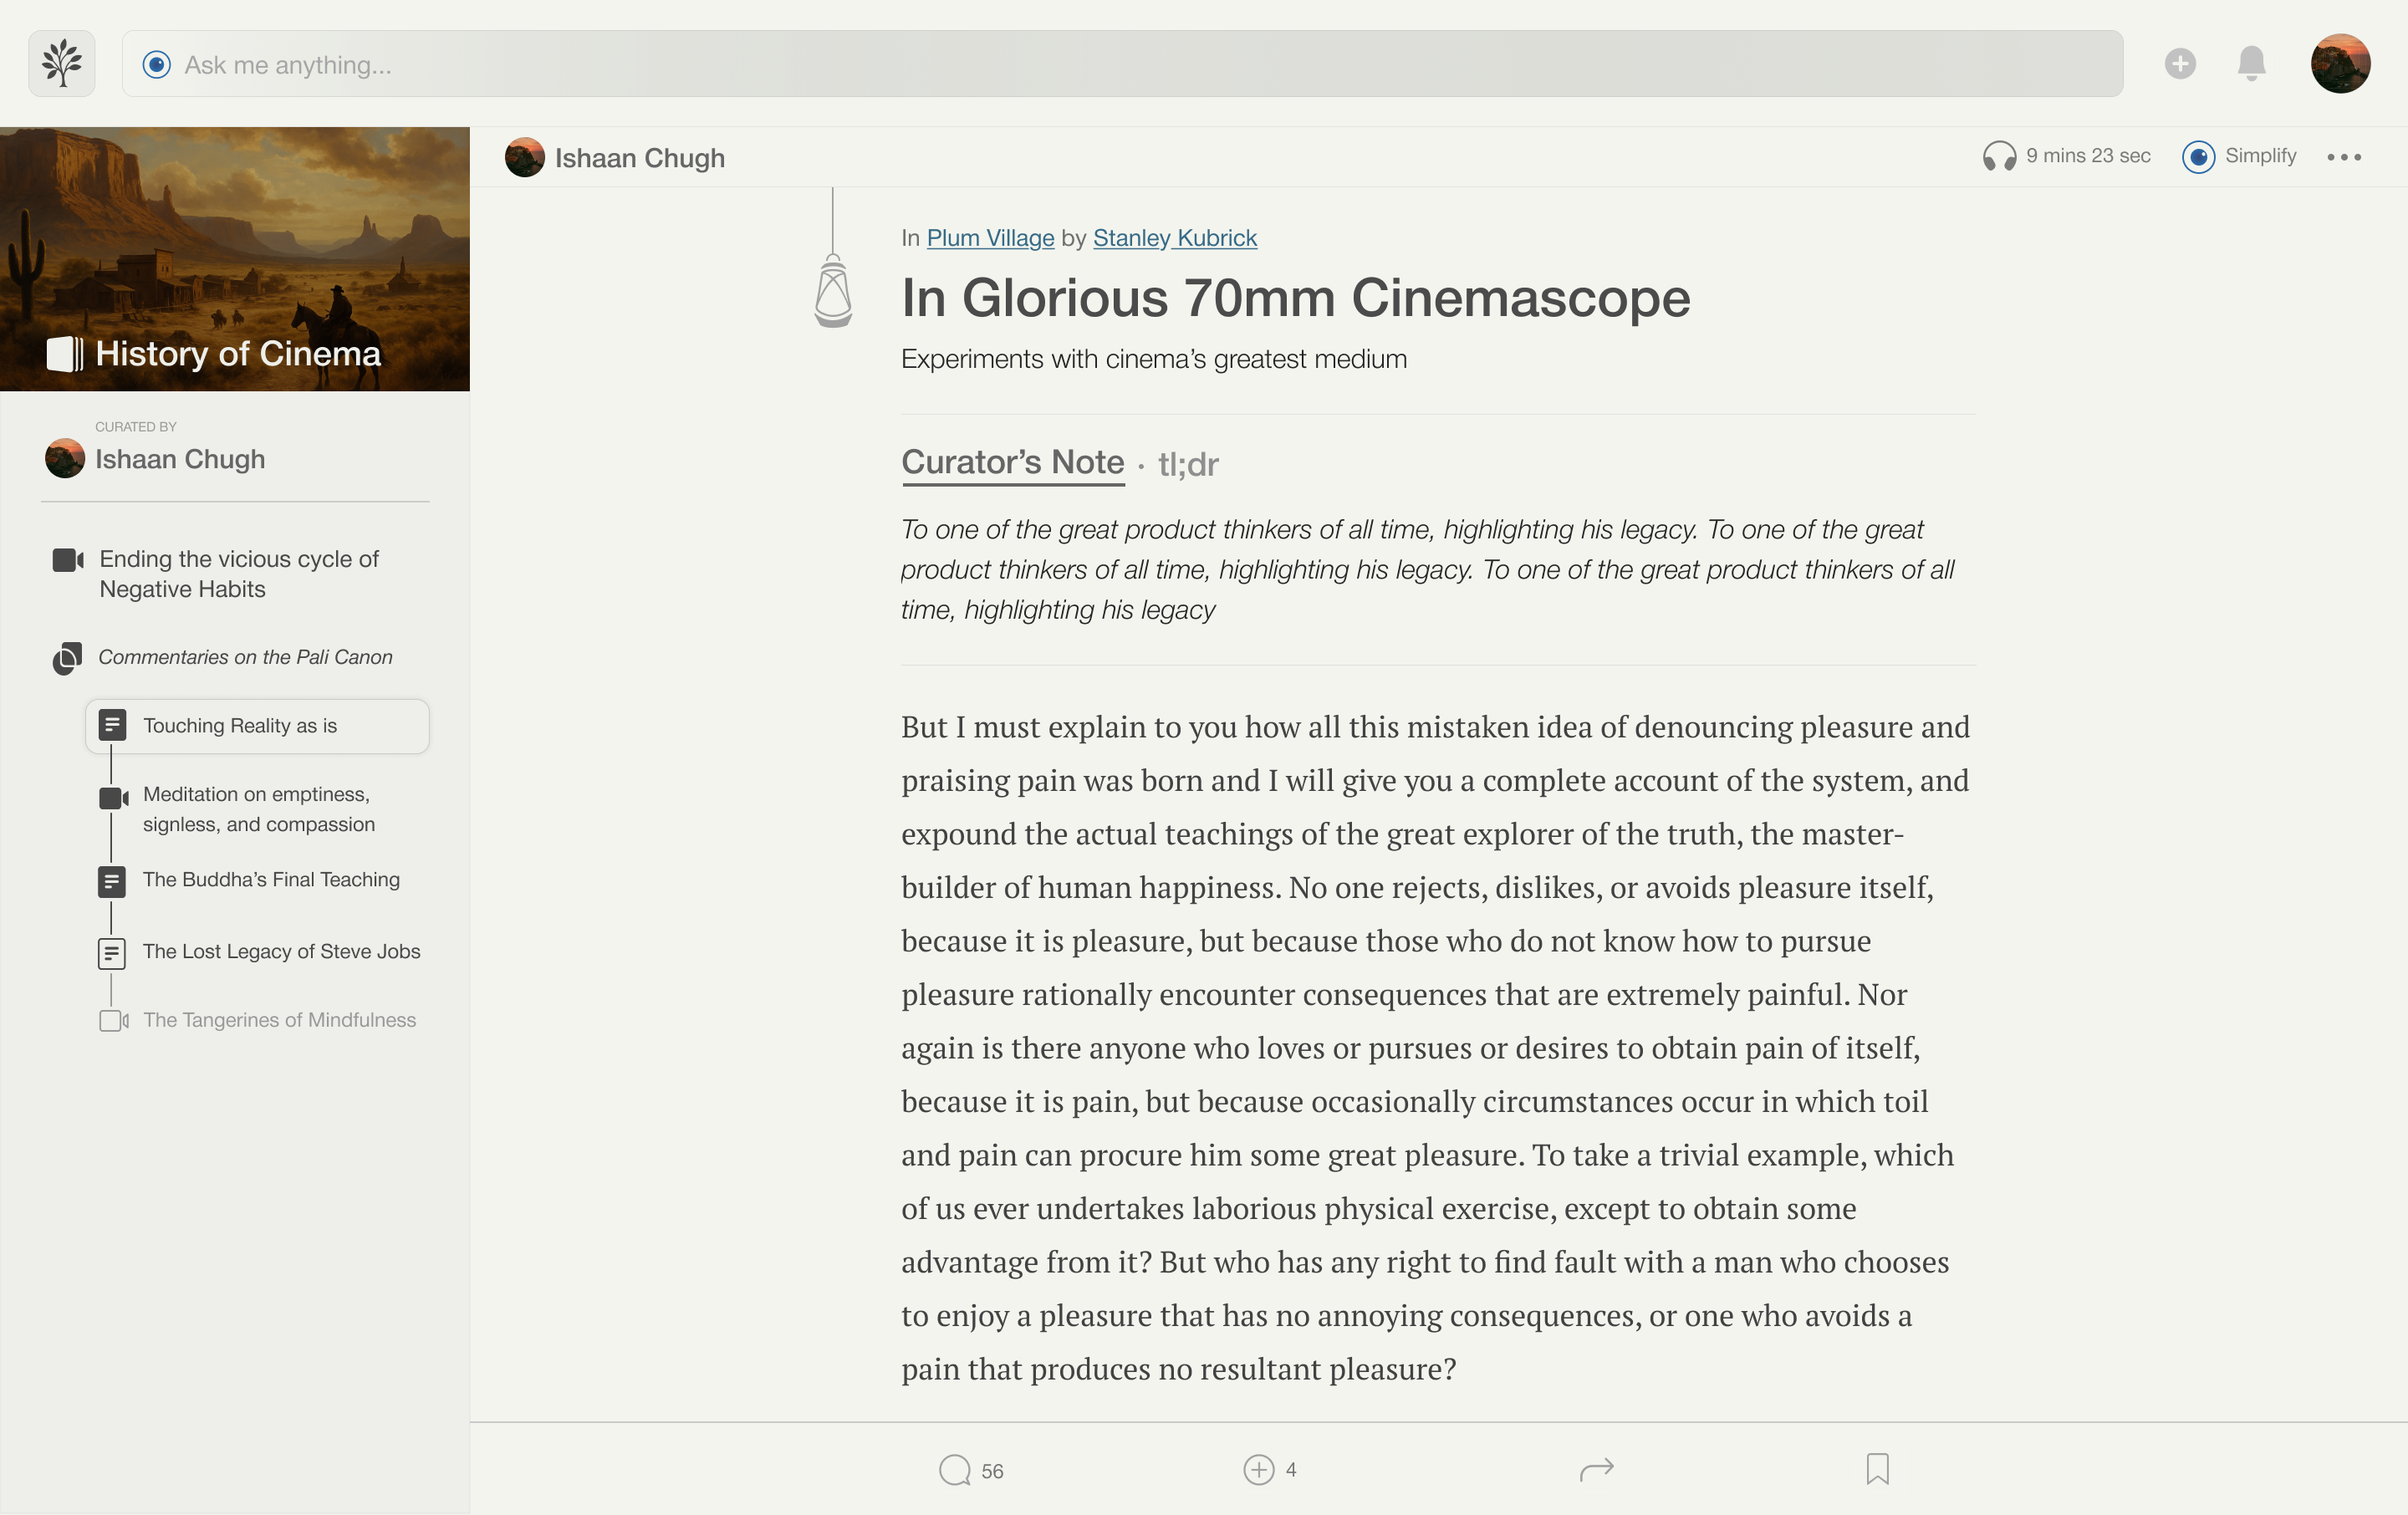Select Touching Reality as is item
This screenshot has height=1515, width=2408.
257,726
